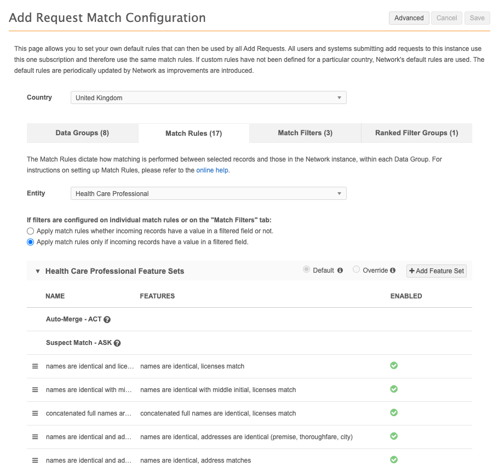The height and width of the screenshot is (472, 493).
Task: Click info icon beside Override option
Action: click(393, 270)
